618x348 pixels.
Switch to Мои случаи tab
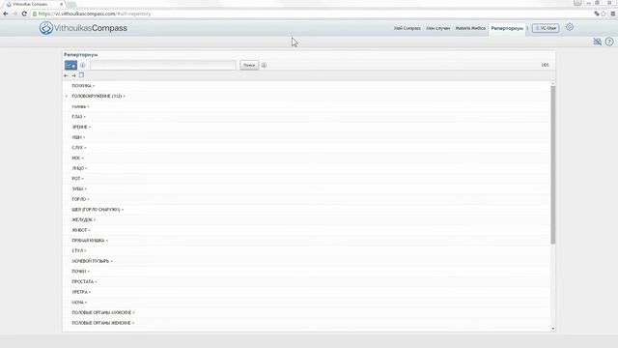(437, 28)
